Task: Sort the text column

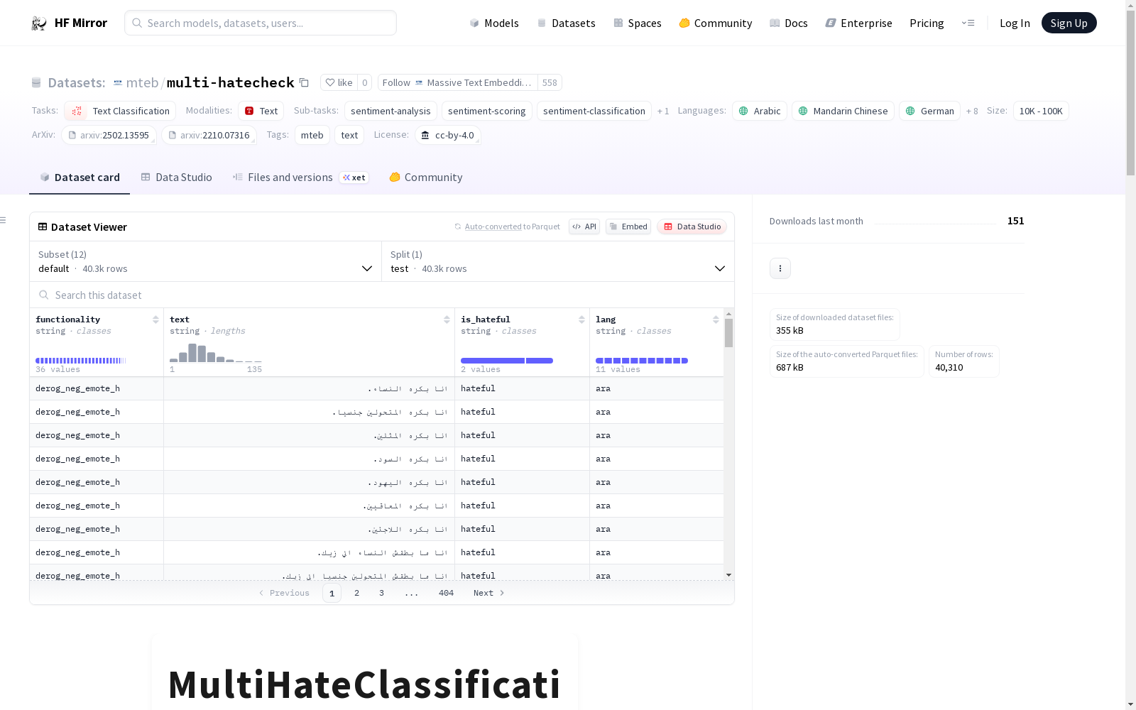Action: click(447, 319)
